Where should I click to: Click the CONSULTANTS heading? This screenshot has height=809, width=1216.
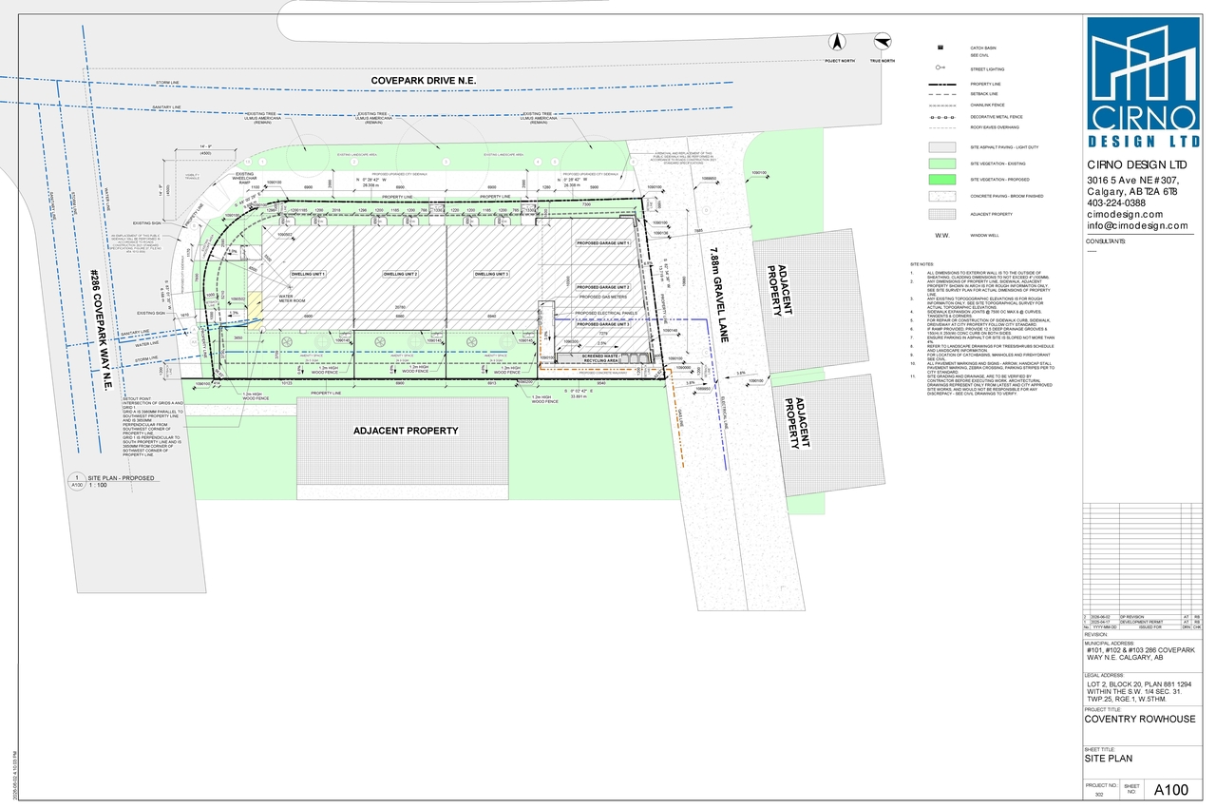click(1107, 242)
